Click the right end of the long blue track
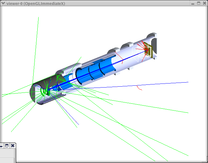Screen dimensions: 208x163 pos(187,82)
